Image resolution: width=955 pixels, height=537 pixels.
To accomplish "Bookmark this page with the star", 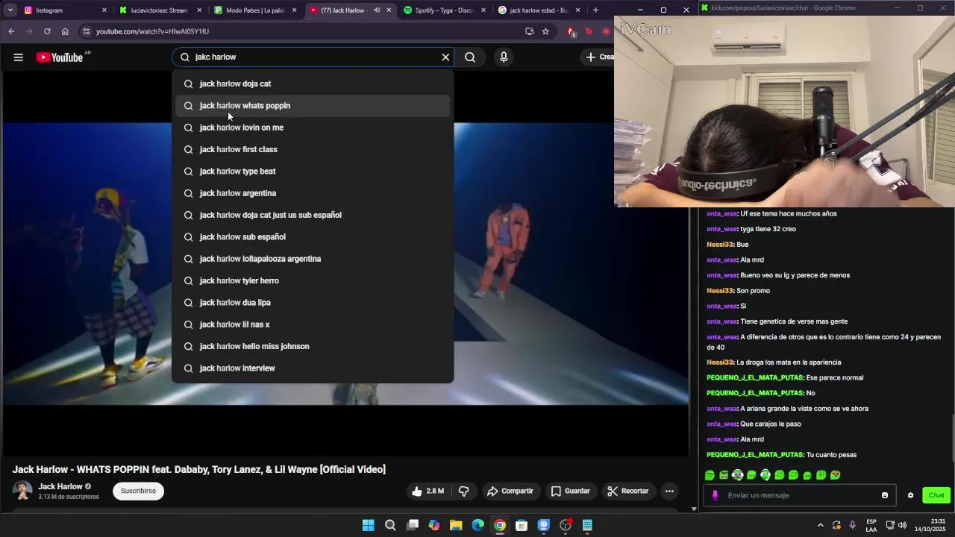I will [545, 31].
